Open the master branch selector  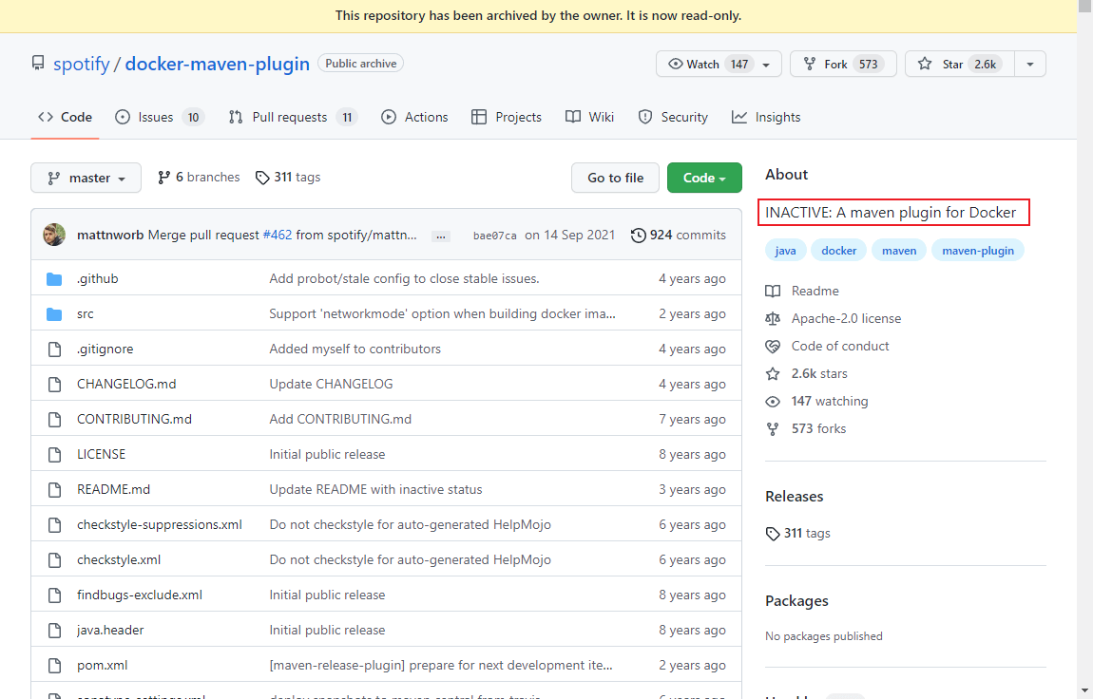pos(86,178)
